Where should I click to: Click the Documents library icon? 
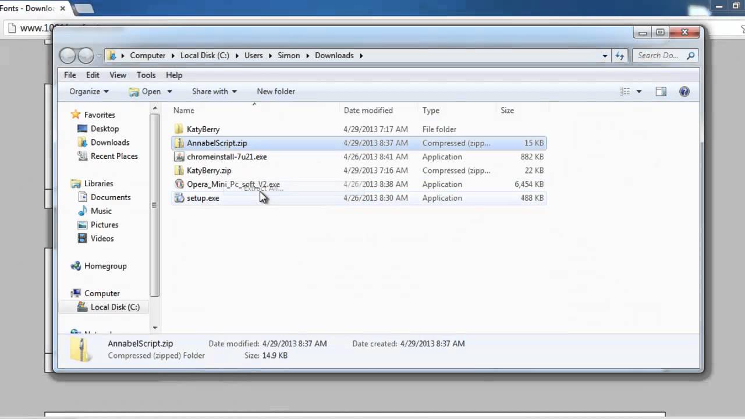pyautogui.click(x=82, y=197)
